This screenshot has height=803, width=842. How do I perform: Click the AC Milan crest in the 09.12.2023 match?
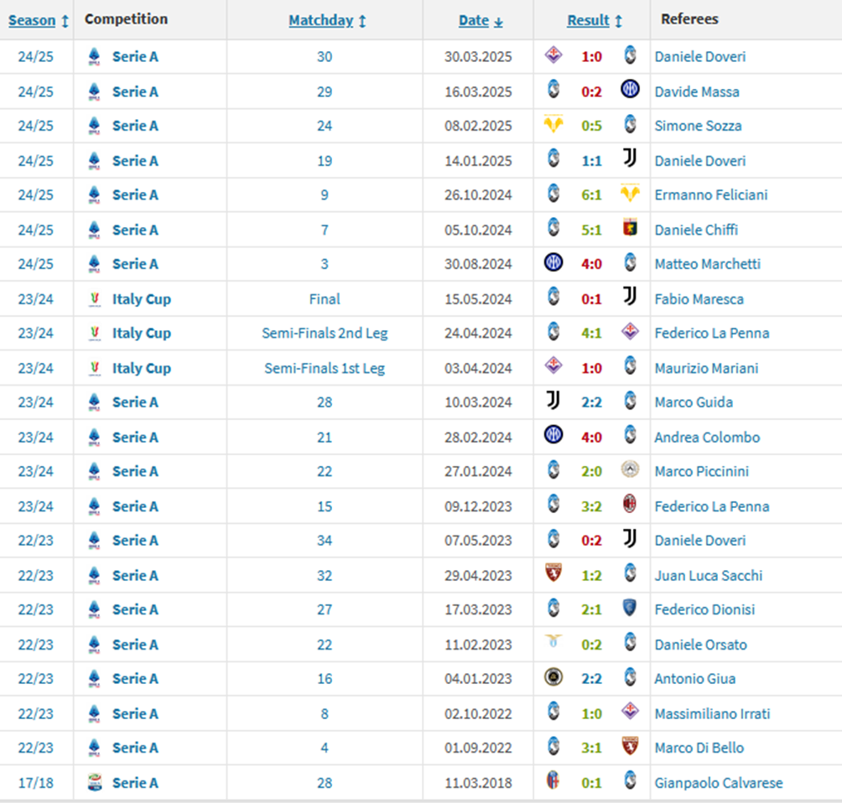click(x=630, y=505)
